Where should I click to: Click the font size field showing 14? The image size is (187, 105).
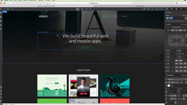coord(172,89)
